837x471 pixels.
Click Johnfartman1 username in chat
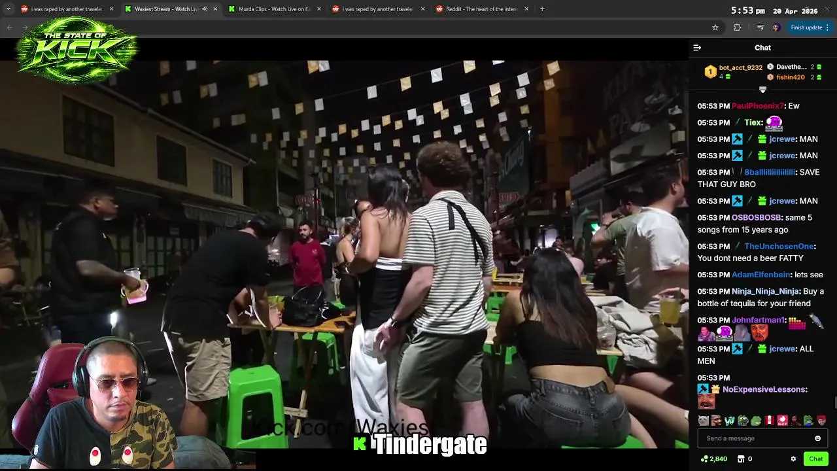click(758, 320)
